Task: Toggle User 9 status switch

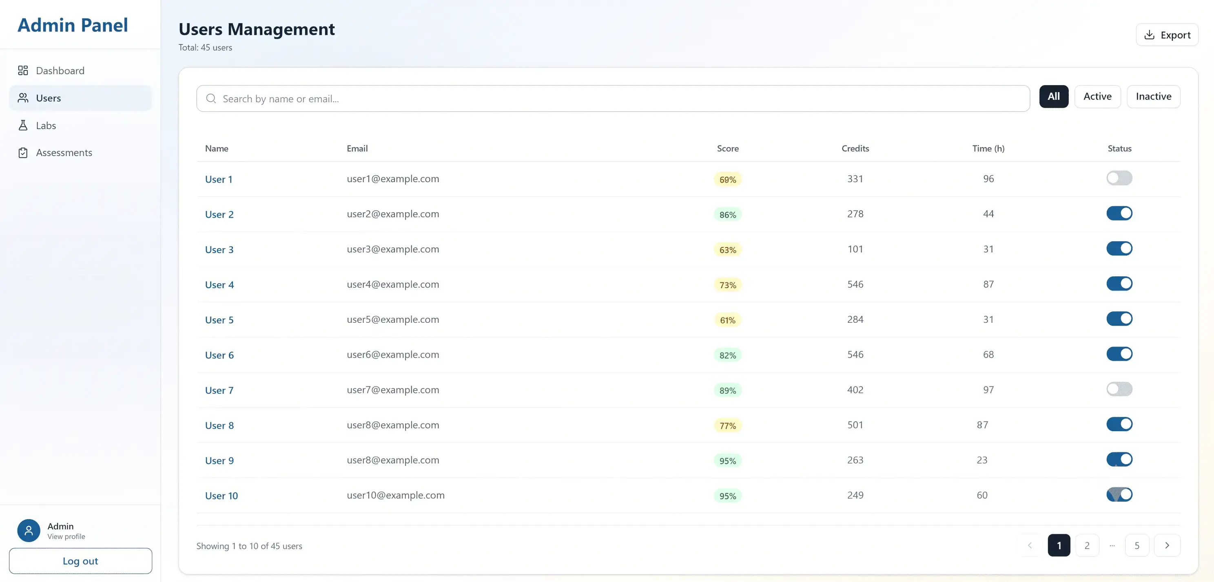Action: pos(1119,460)
